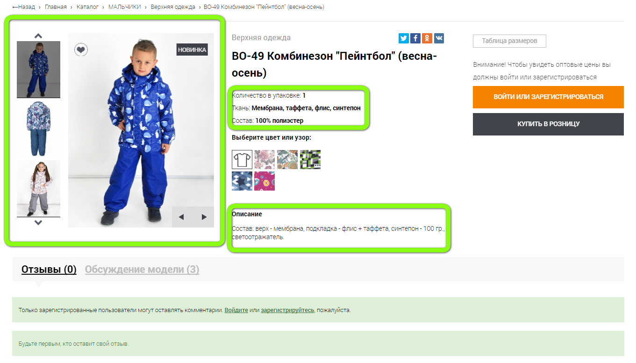Screen dimensions: 636x363
Task: Share product on Twitter
Action: (404, 38)
